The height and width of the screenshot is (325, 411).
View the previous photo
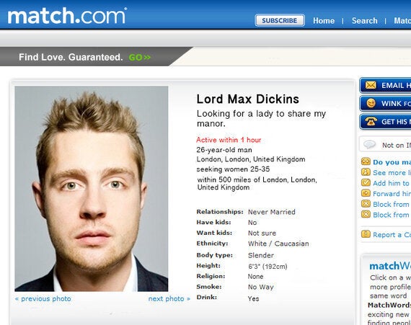click(x=43, y=299)
